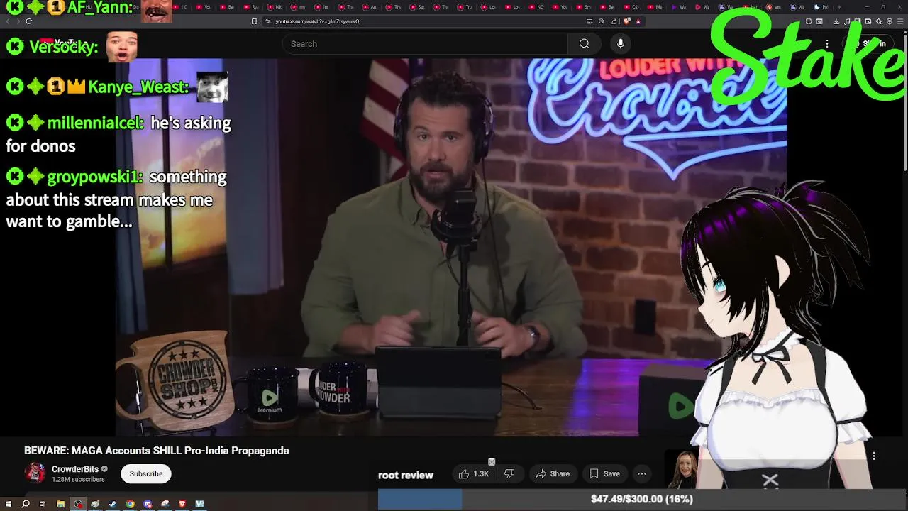Open Windows taskbar search

coord(26,504)
